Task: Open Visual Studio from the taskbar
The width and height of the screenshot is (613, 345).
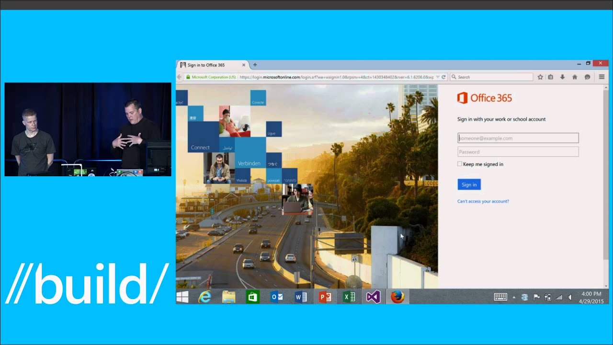Action: [373, 297]
